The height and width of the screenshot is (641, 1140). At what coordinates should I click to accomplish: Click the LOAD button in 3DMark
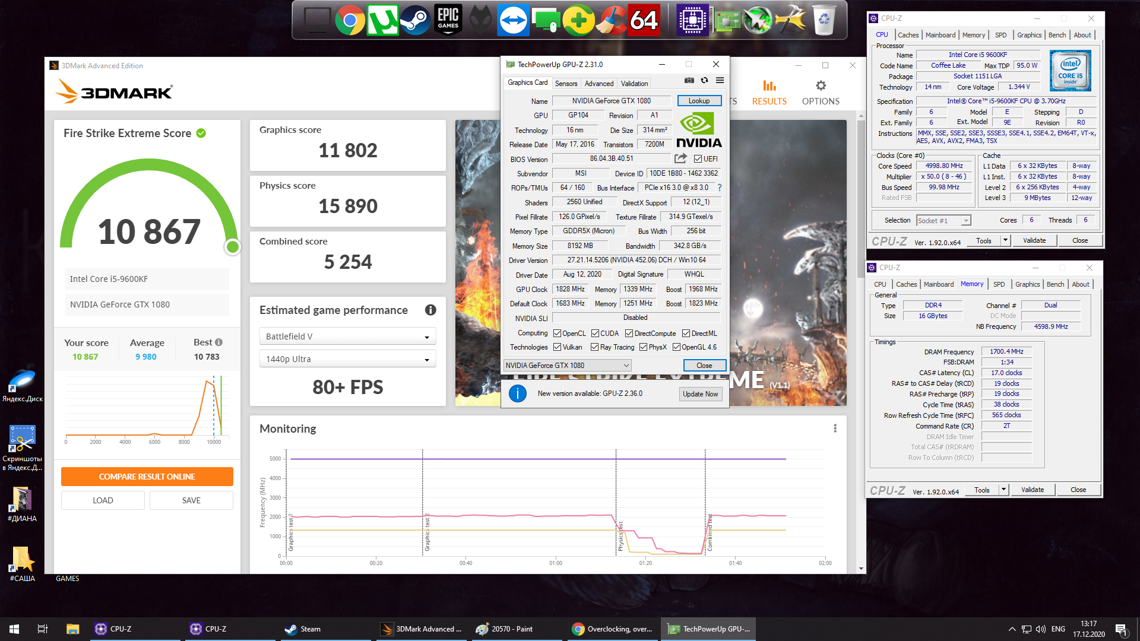tap(103, 500)
